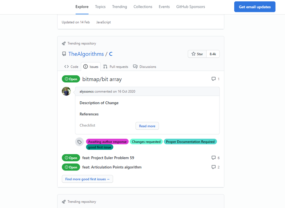Screen dimensions: 285x208
Task: Open the C repository link
Action: click(x=111, y=54)
